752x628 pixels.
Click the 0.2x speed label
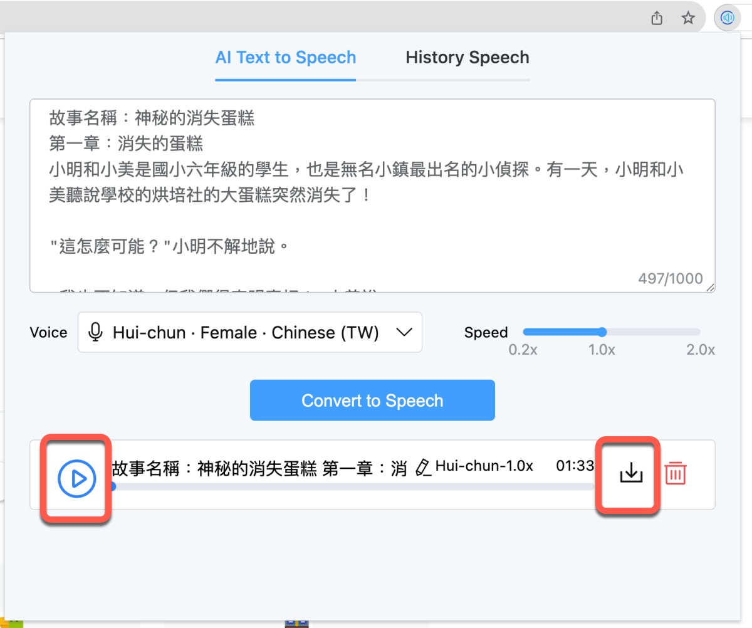(523, 350)
